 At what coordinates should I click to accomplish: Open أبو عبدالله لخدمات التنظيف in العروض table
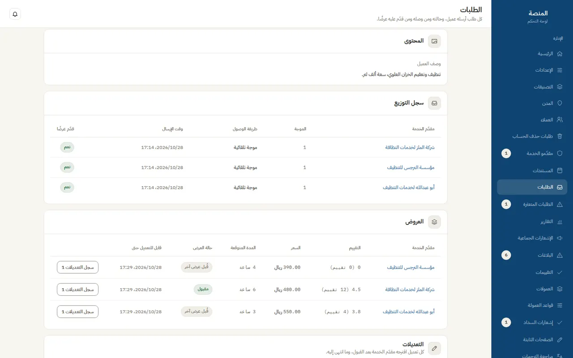tap(408, 312)
